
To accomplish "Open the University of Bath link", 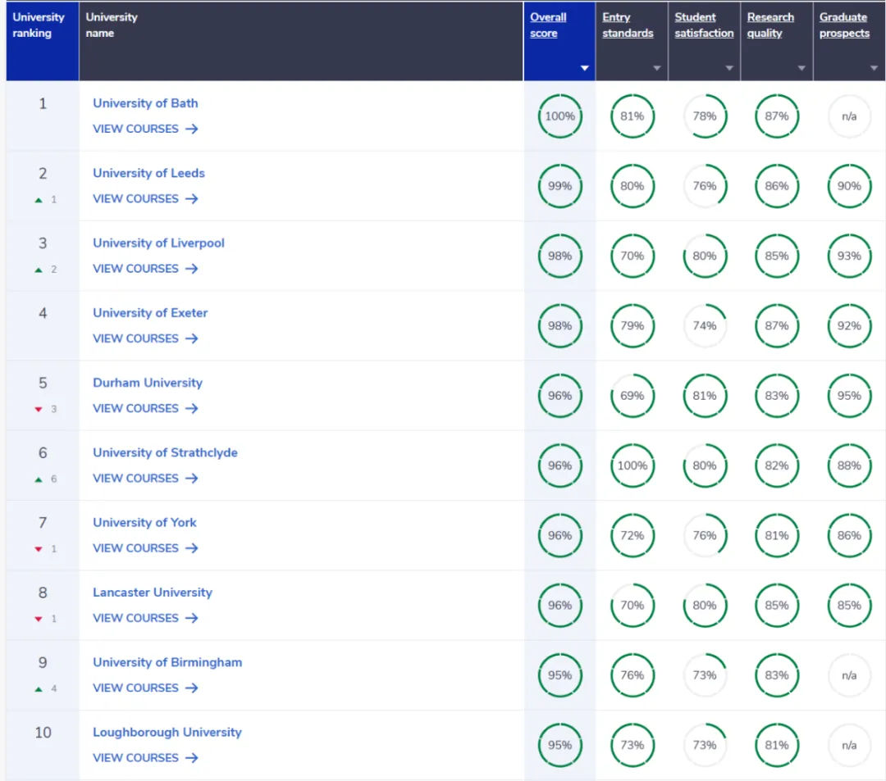I will (145, 103).
